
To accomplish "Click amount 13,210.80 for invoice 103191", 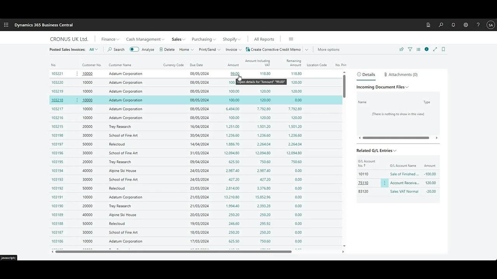I will [x=232, y=197].
